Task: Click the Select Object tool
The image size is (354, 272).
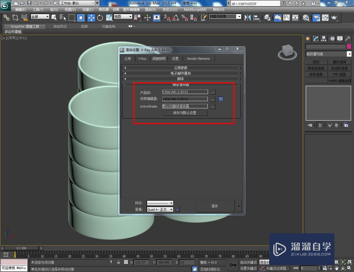Action: coord(54,18)
